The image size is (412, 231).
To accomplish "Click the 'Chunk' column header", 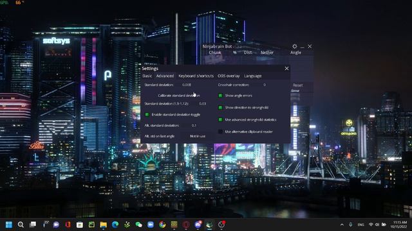I will click(x=215, y=53).
